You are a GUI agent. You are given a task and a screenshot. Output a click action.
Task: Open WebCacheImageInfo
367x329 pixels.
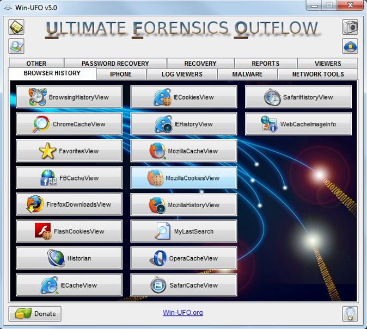point(298,123)
